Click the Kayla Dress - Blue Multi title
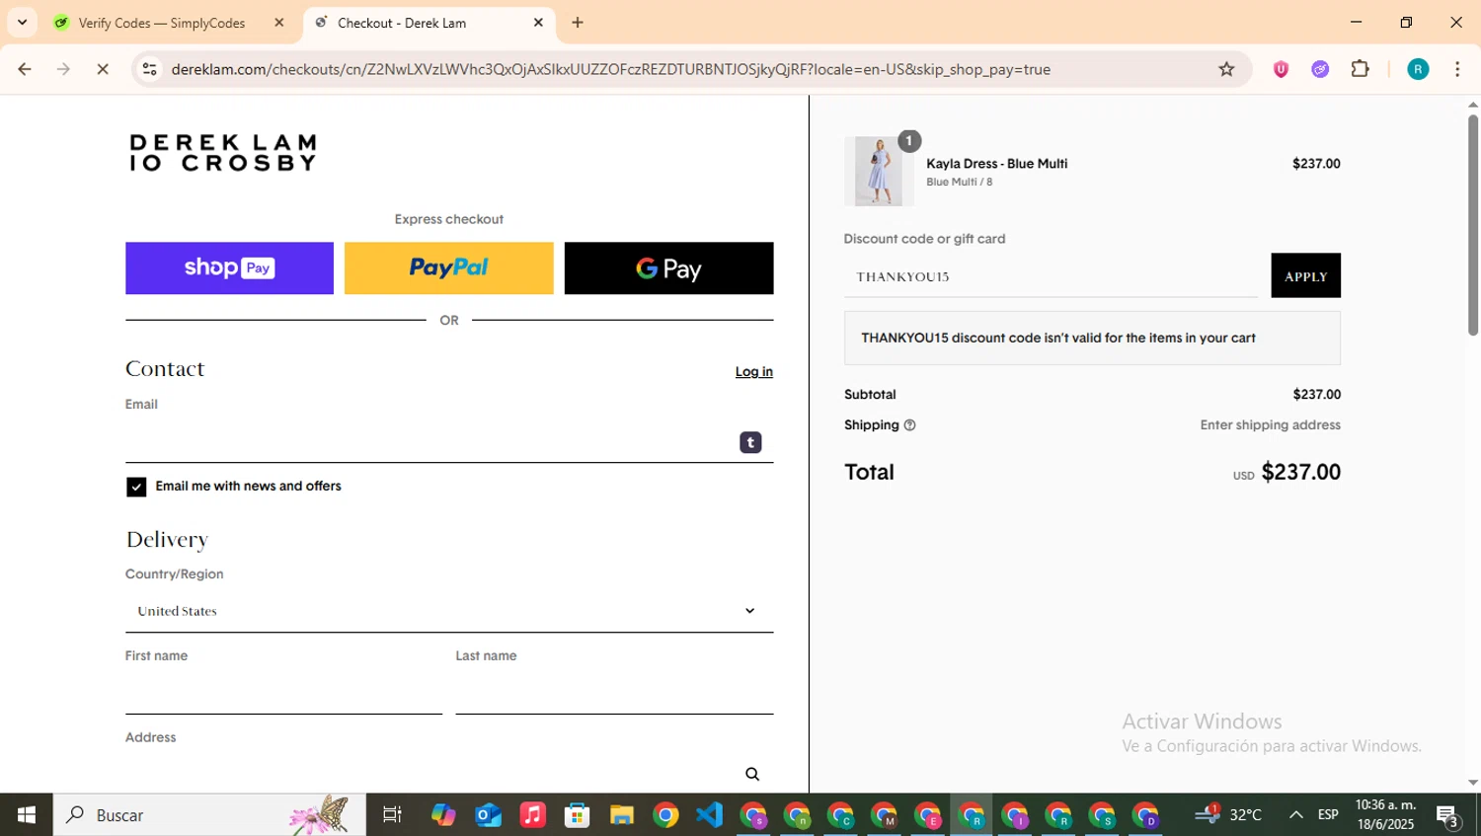 coord(997,164)
